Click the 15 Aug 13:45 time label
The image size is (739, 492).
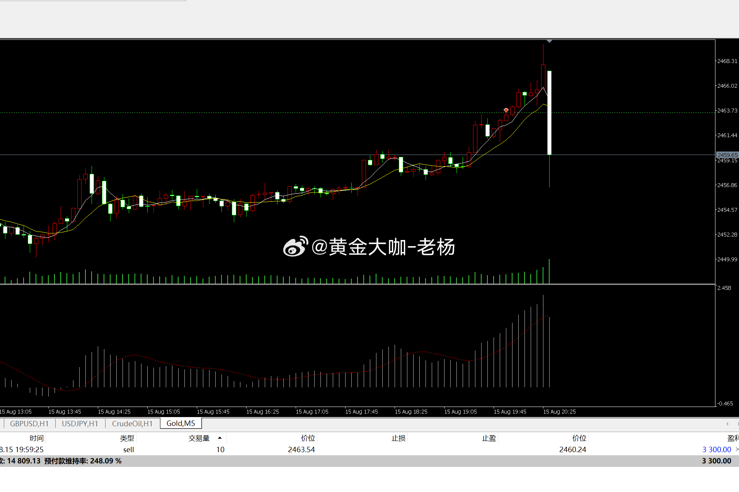click(65, 412)
